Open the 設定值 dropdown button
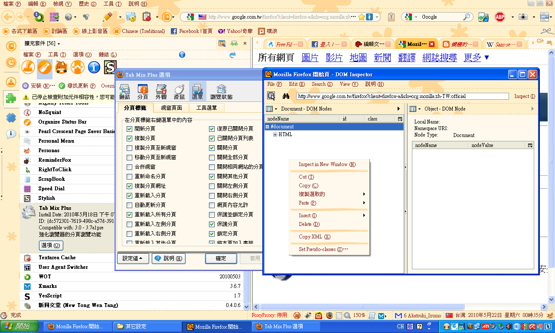This screenshot has width=555, height=333. click(133, 258)
